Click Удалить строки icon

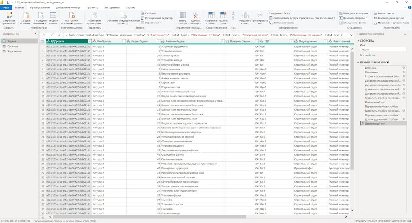coord(223,15)
